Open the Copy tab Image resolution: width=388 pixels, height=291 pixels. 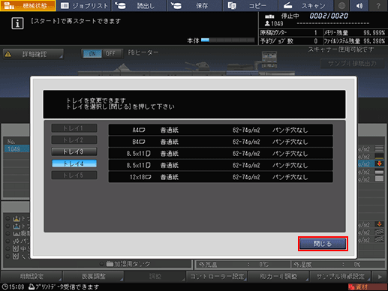pyautogui.click(x=250, y=5)
